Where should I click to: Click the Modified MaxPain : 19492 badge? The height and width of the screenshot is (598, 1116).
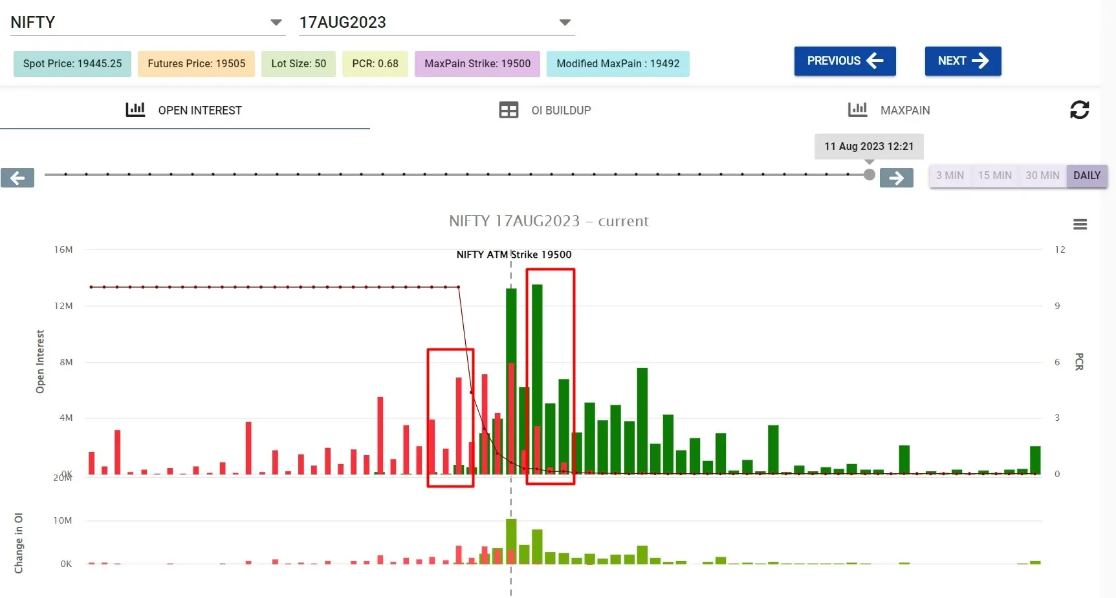[x=618, y=64]
